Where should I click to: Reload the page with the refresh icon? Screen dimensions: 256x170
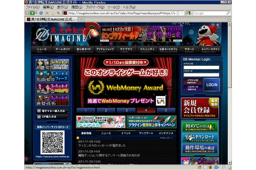click(41, 13)
